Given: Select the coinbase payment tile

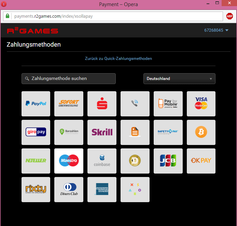Looking at the screenshot, I should pyautogui.click(x=102, y=161).
